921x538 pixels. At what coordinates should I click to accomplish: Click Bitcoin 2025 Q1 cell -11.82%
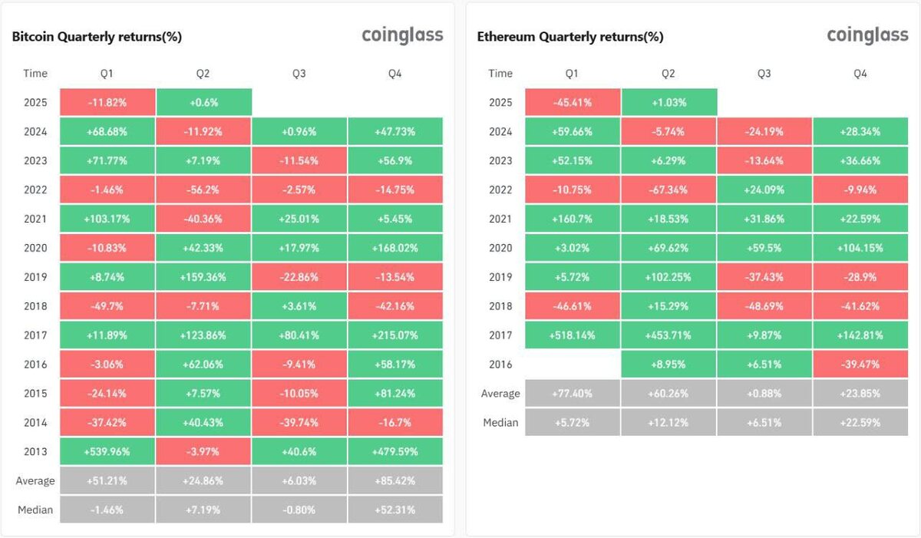pyautogui.click(x=107, y=102)
